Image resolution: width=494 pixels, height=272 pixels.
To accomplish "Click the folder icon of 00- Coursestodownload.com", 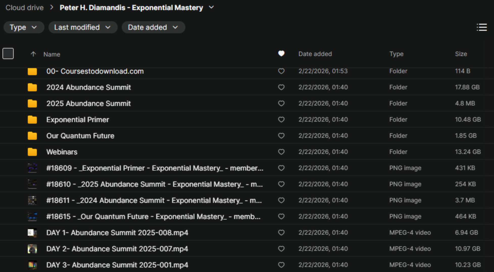I will pyautogui.click(x=32, y=71).
